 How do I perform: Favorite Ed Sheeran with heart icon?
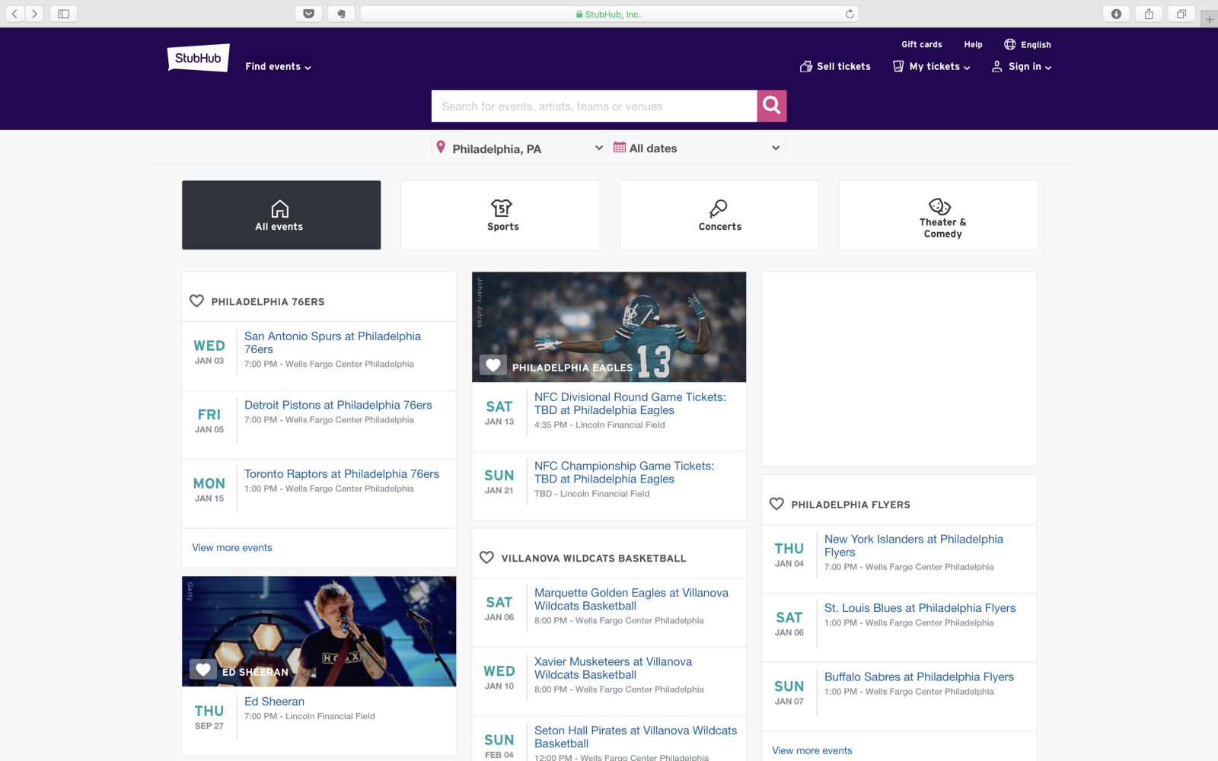tap(203, 670)
